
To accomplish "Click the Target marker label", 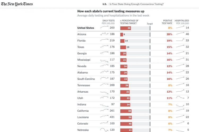I will point(150,24).
